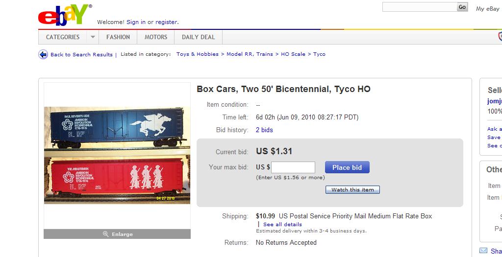Expand See all details shipping link
The width and height of the screenshot is (502, 257).
282,224
